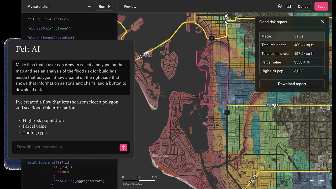The height and width of the screenshot is (189, 336).
Task: Select the Total commercial metric cell
Action: [x=276, y=54]
